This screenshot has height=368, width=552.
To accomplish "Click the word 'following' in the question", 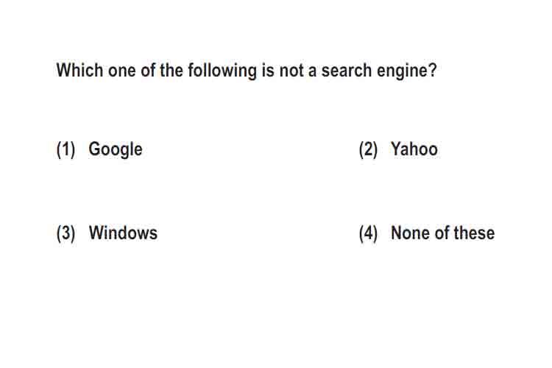I will 222,71.
